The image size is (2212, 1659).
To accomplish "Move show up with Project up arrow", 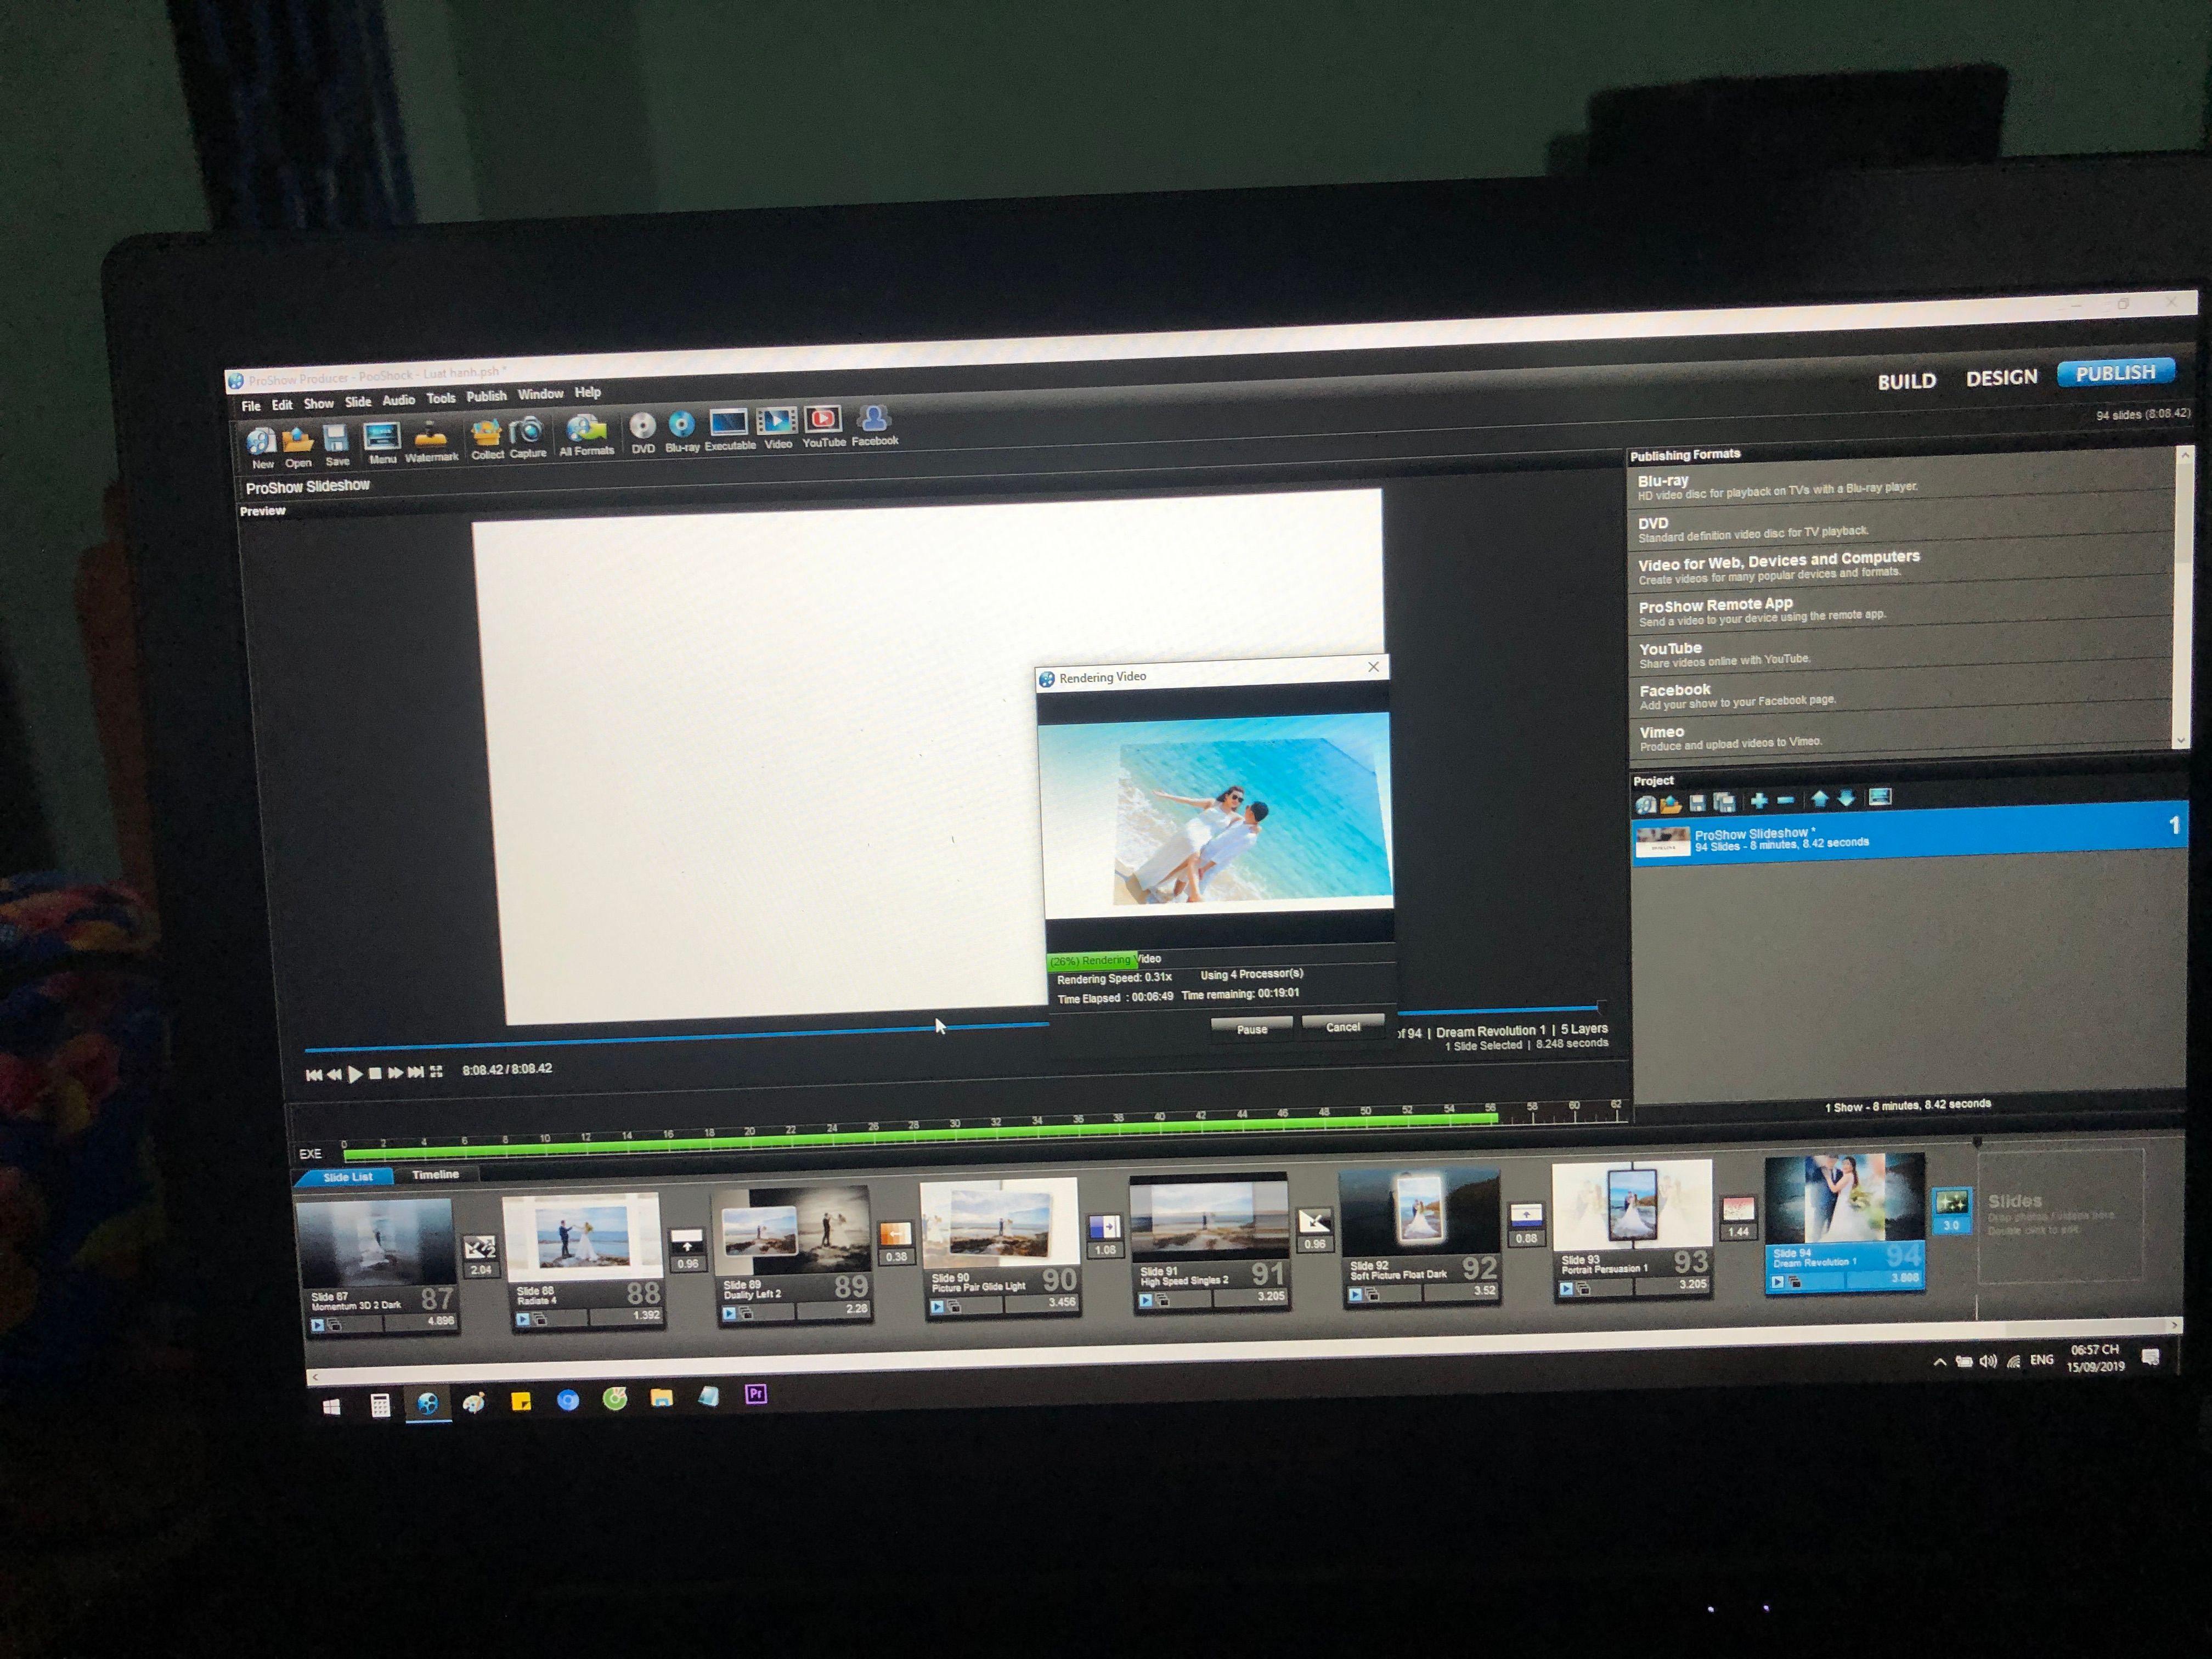I will coord(1820,798).
